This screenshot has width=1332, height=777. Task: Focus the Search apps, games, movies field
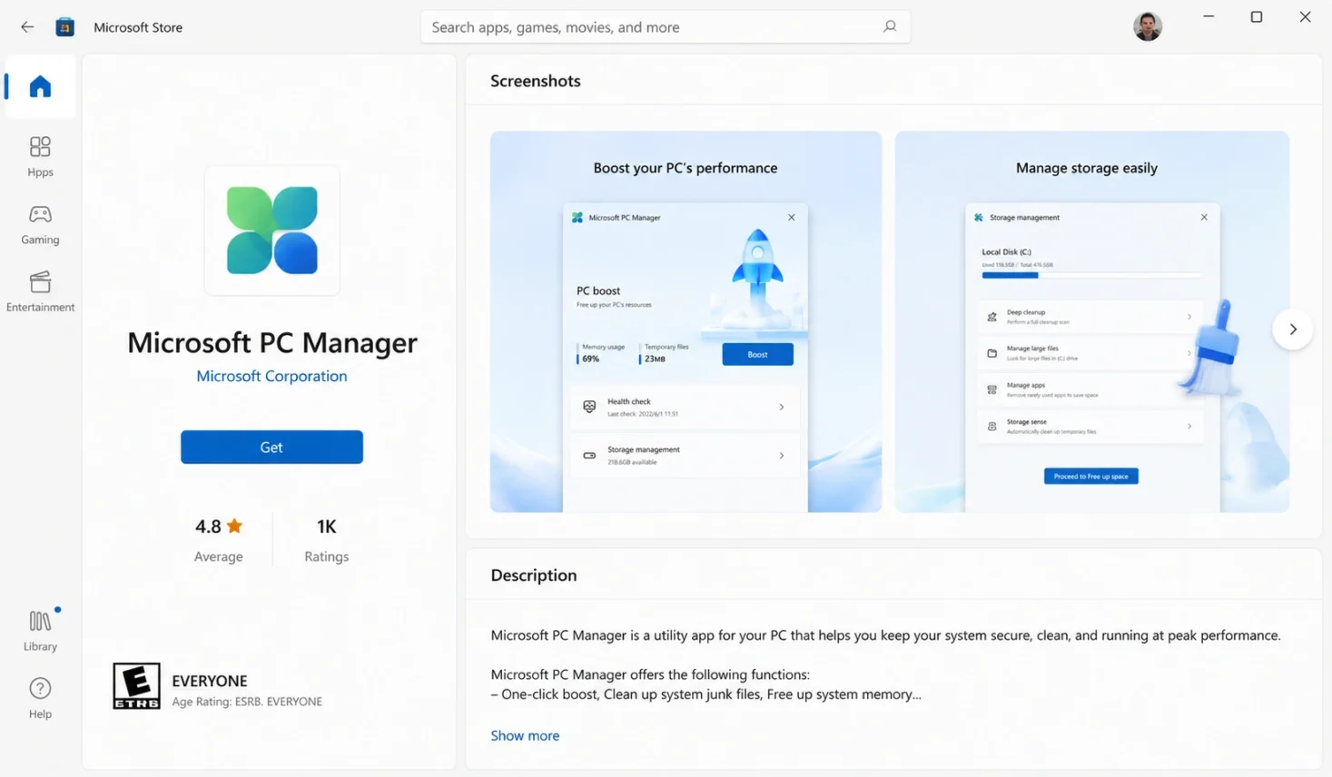point(666,26)
